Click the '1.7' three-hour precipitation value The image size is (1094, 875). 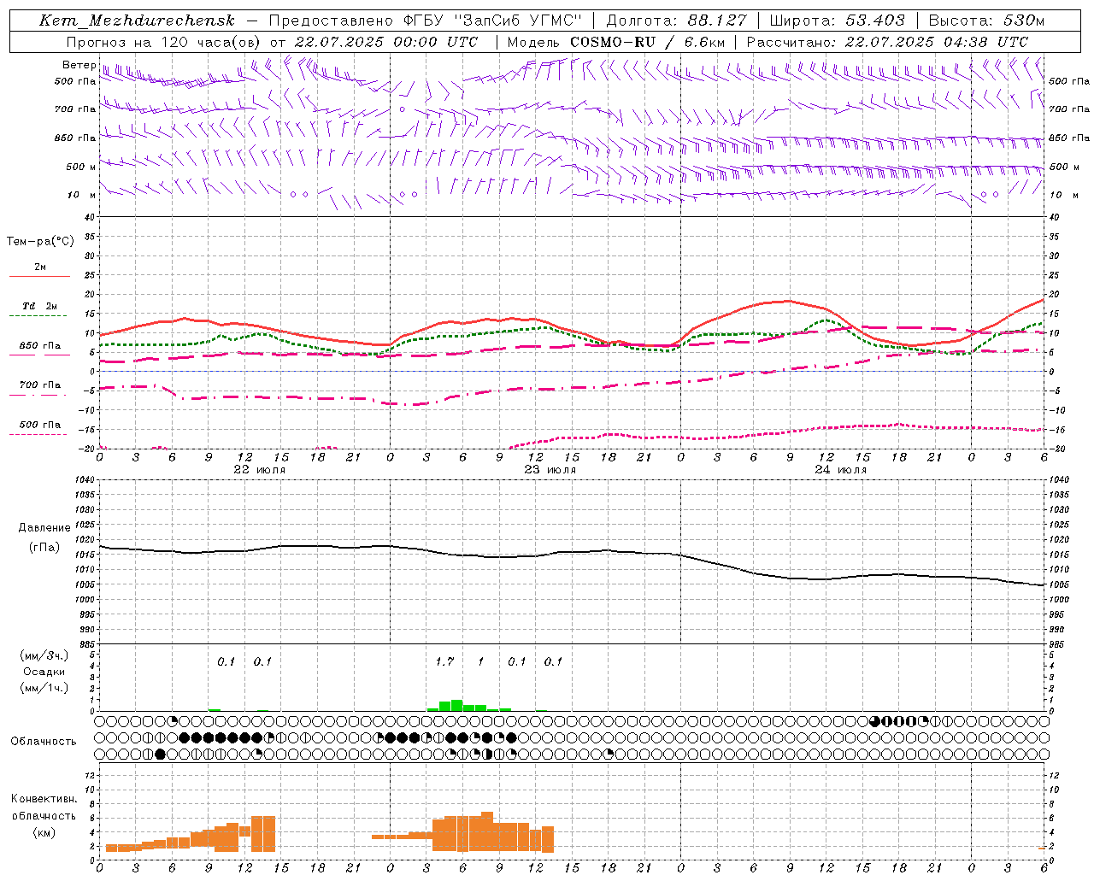pos(444,661)
